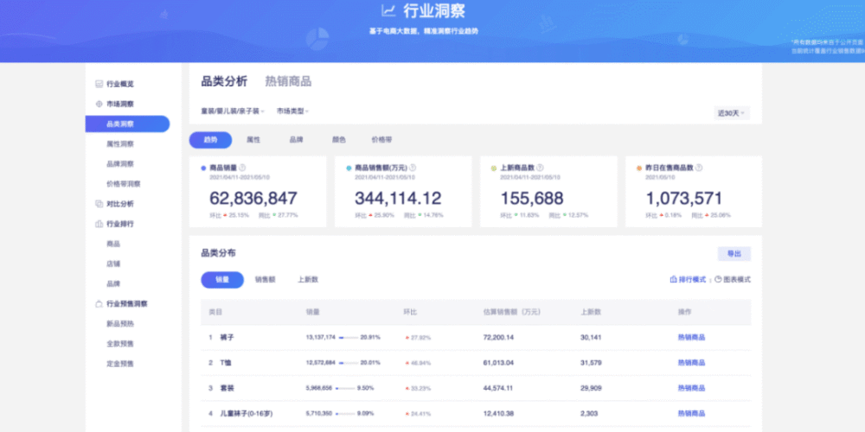Click the 导出 export button

(734, 254)
